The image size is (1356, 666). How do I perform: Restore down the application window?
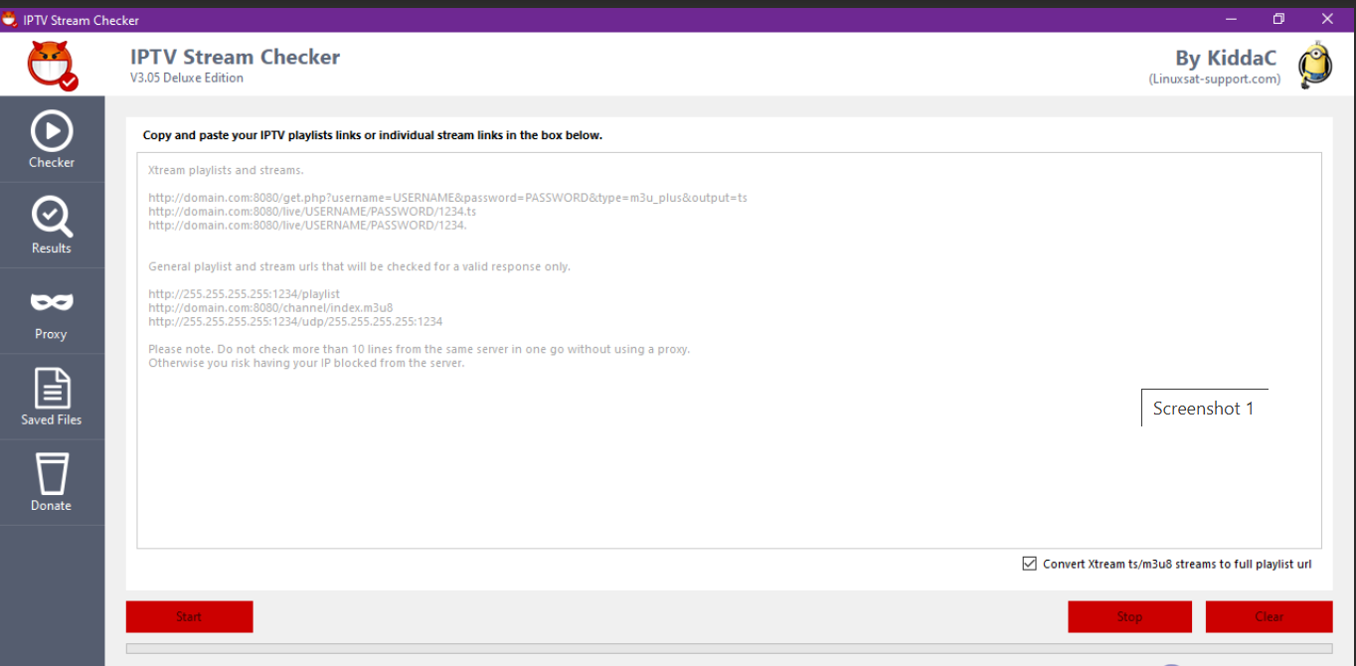tap(1278, 19)
